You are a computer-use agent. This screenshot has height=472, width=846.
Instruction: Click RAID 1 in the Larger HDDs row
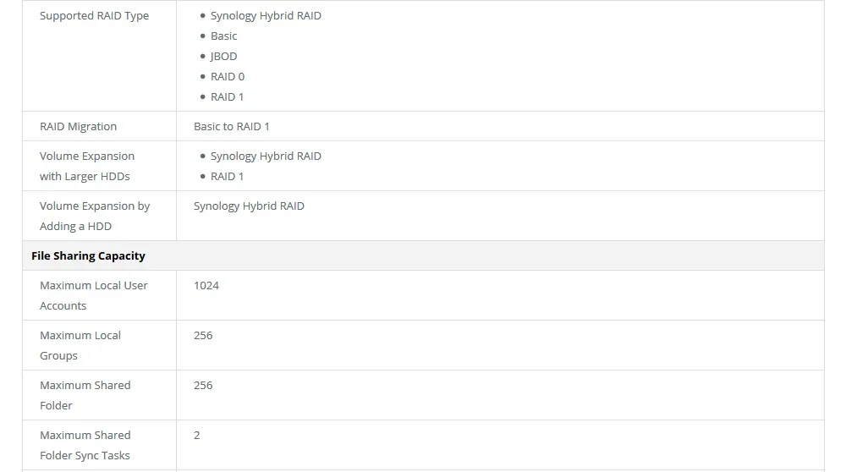tap(227, 177)
